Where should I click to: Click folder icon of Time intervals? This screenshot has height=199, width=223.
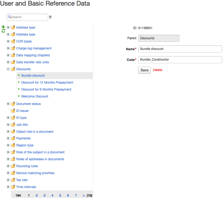pos(13,187)
